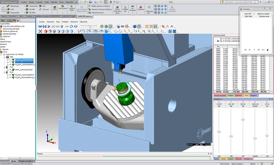Start simulation with the blue play button
Image resolution: width=274 pixels, height=165 pixels.
coord(49,27)
